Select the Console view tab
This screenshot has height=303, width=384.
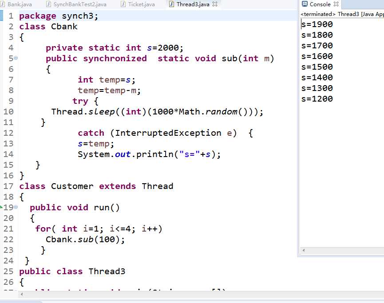tap(320, 4)
